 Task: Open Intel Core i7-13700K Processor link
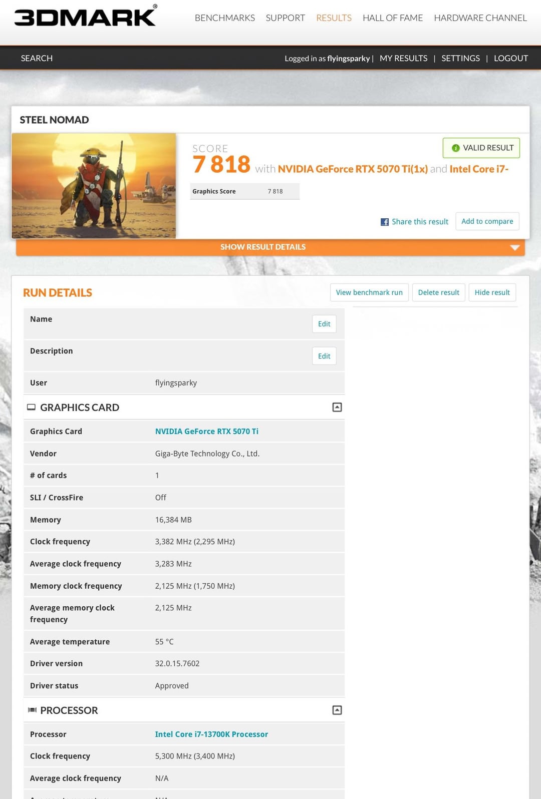point(211,734)
